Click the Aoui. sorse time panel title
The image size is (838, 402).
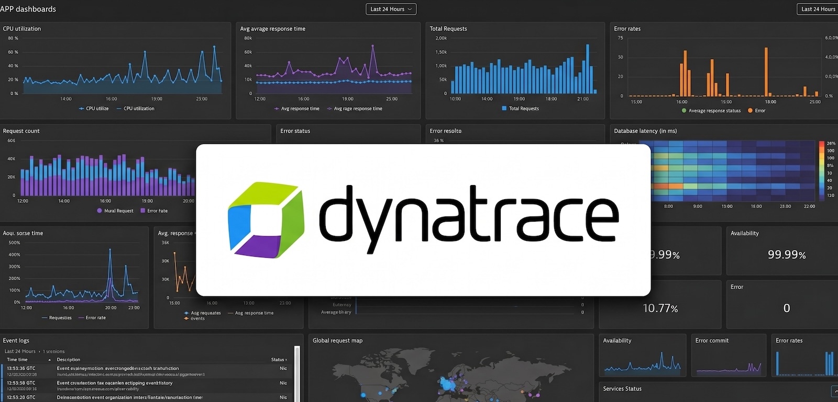(x=23, y=233)
